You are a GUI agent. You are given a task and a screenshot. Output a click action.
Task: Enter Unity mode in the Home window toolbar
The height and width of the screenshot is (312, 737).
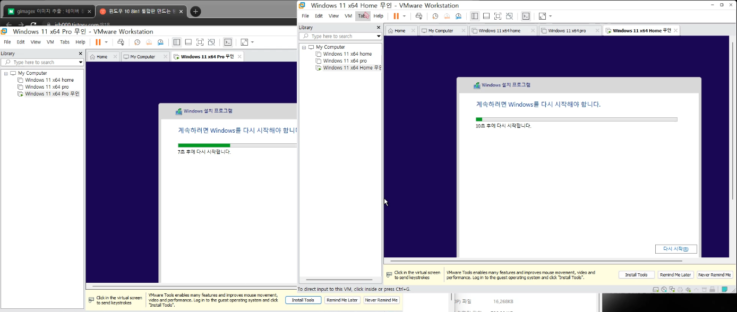(x=509, y=16)
